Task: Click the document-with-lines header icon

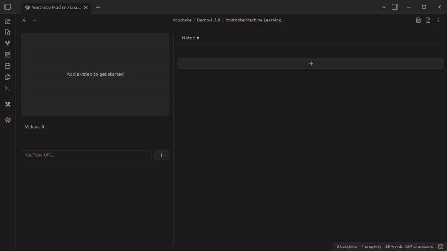Action: pos(418,20)
